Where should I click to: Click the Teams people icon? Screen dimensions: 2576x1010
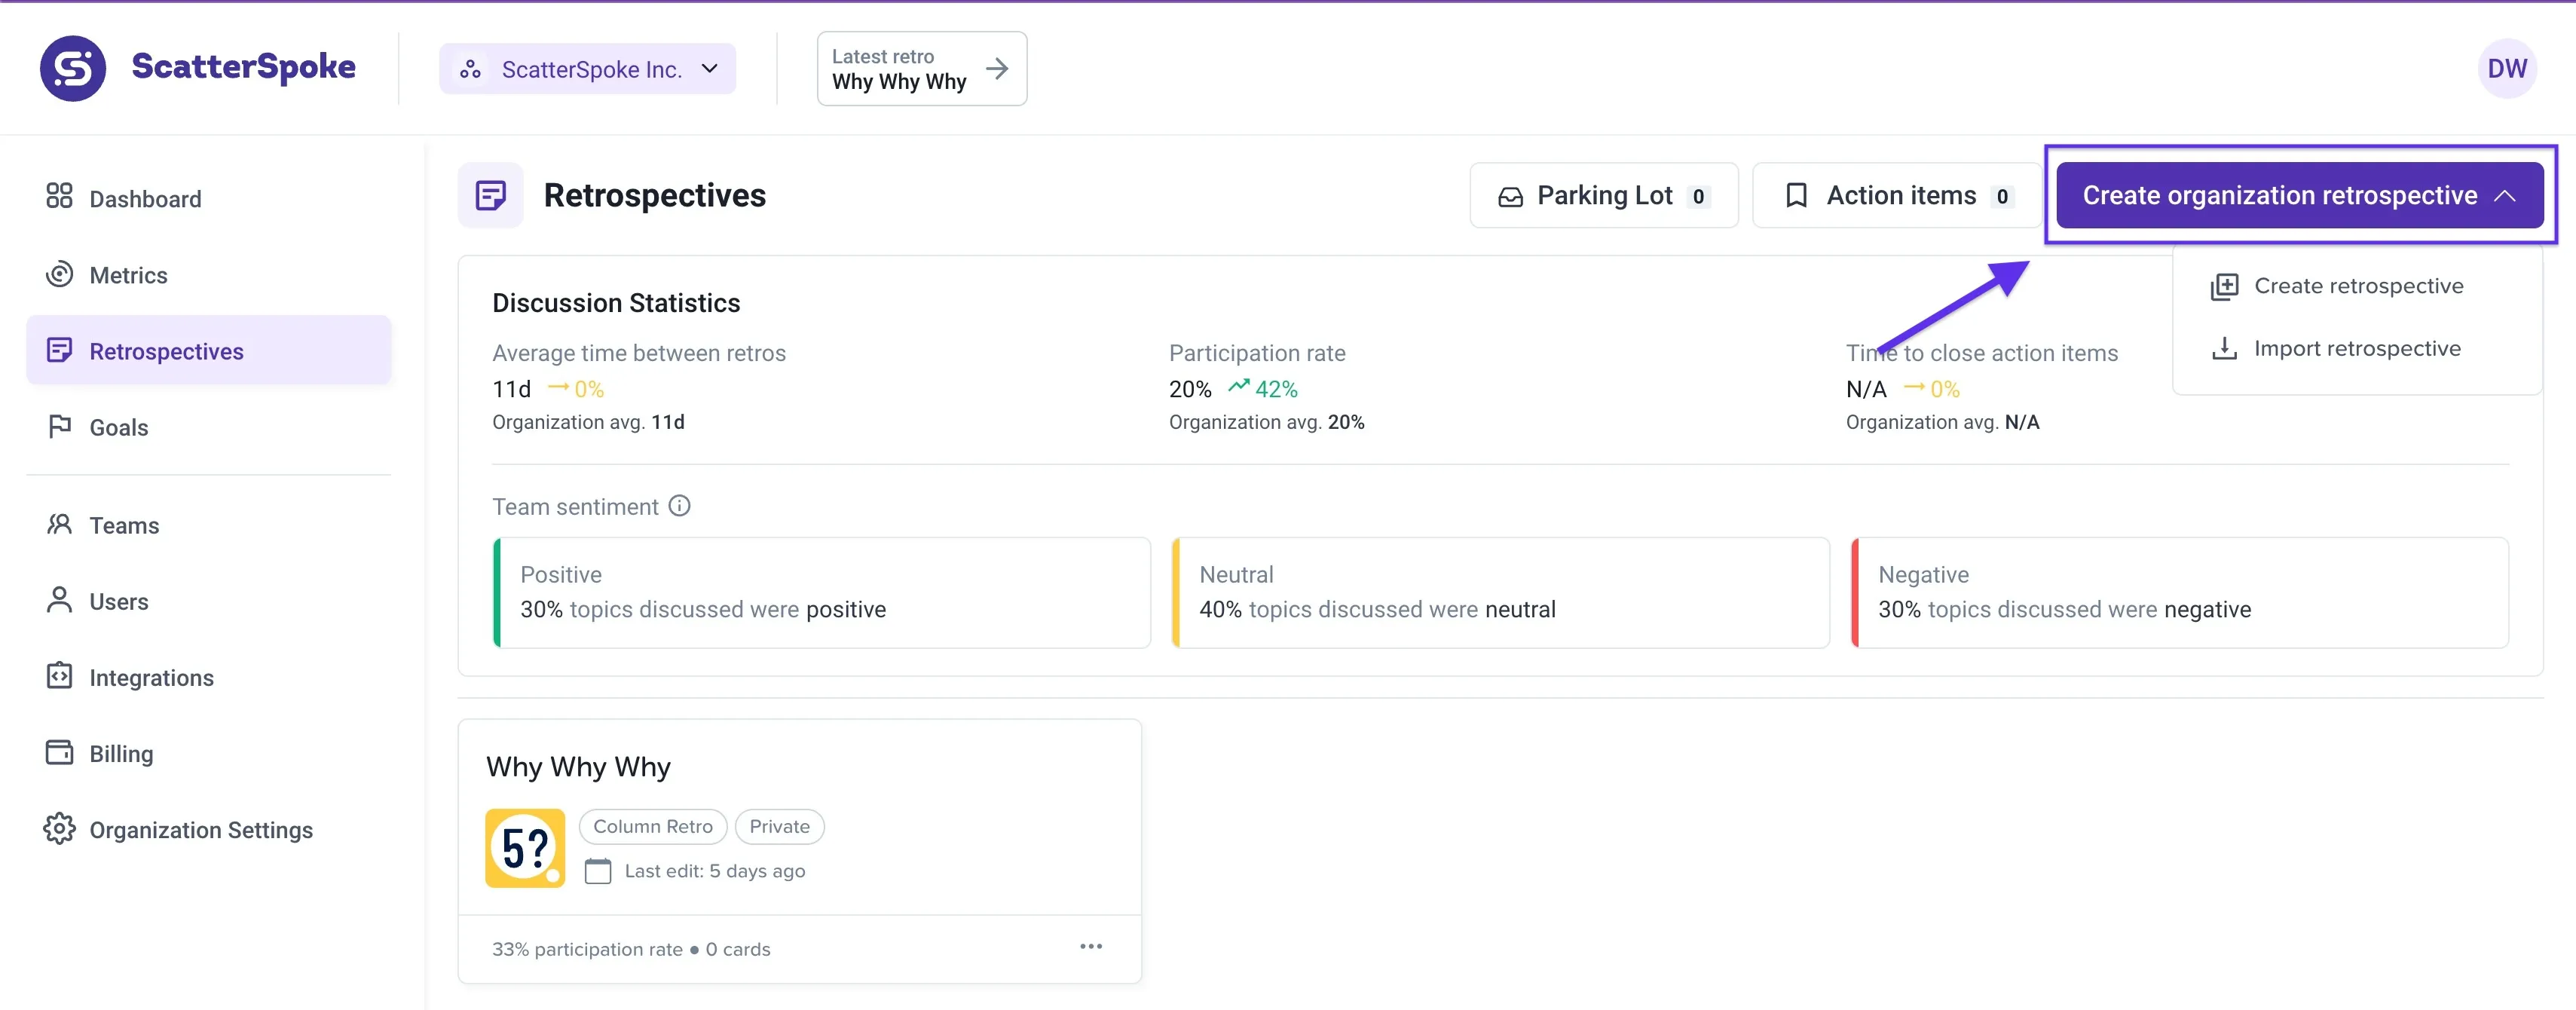click(x=59, y=524)
